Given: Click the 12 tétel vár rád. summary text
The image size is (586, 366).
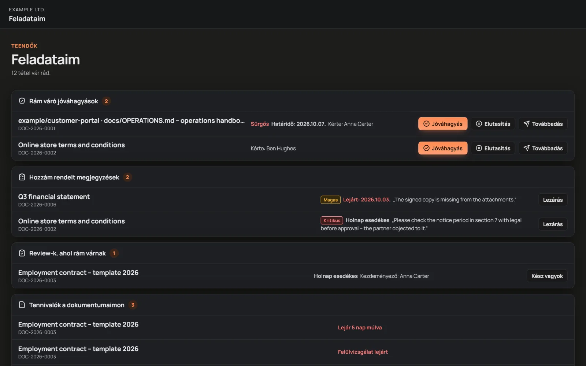Looking at the screenshot, I should [31, 73].
